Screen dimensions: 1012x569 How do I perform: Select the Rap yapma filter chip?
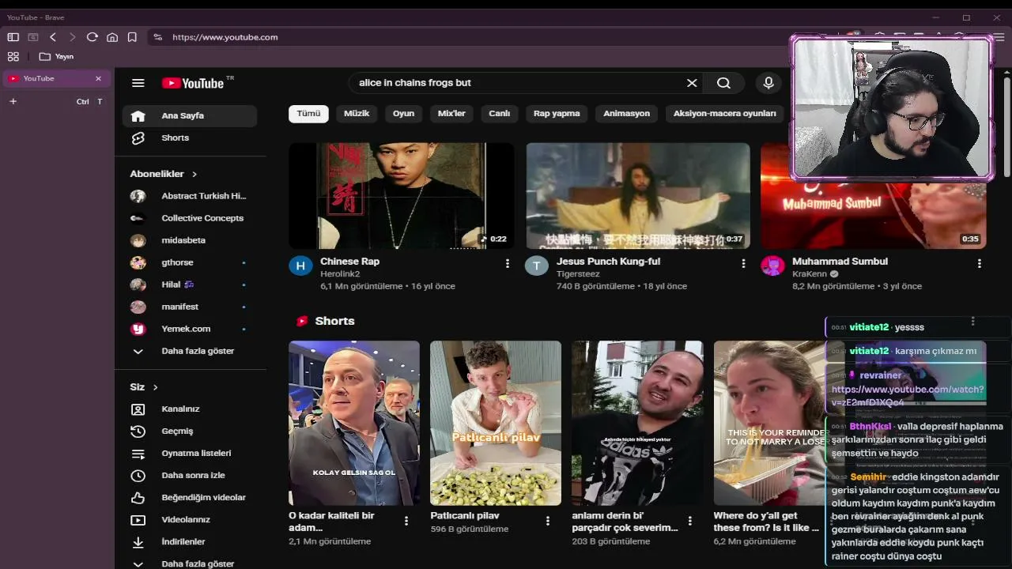pyautogui.click(x=557, y=114)
